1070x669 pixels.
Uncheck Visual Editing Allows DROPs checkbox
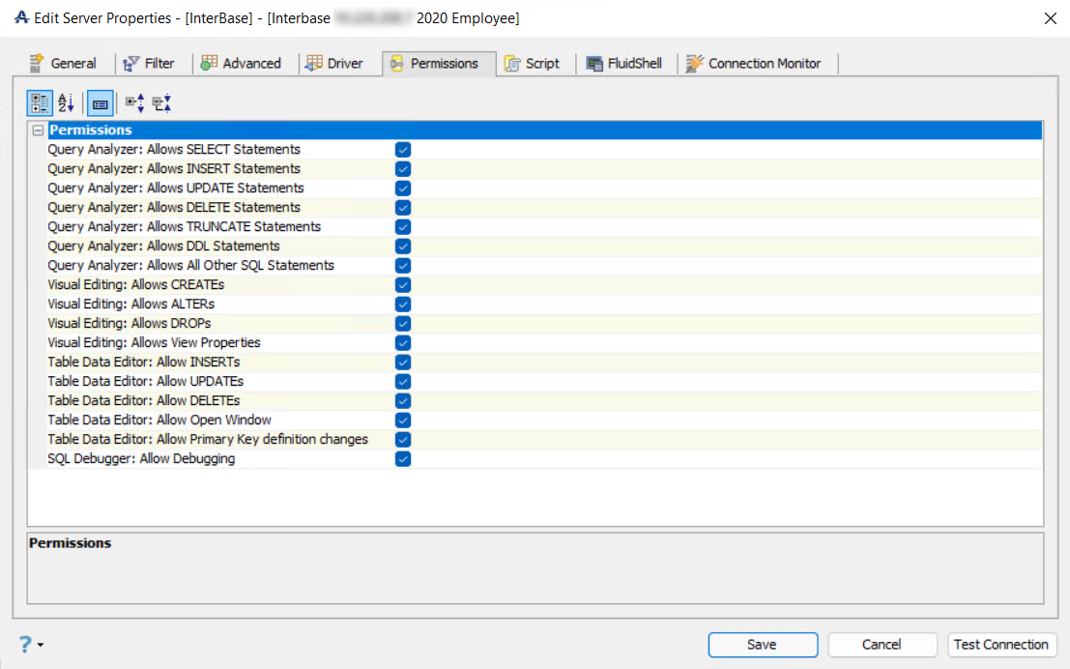403,324
